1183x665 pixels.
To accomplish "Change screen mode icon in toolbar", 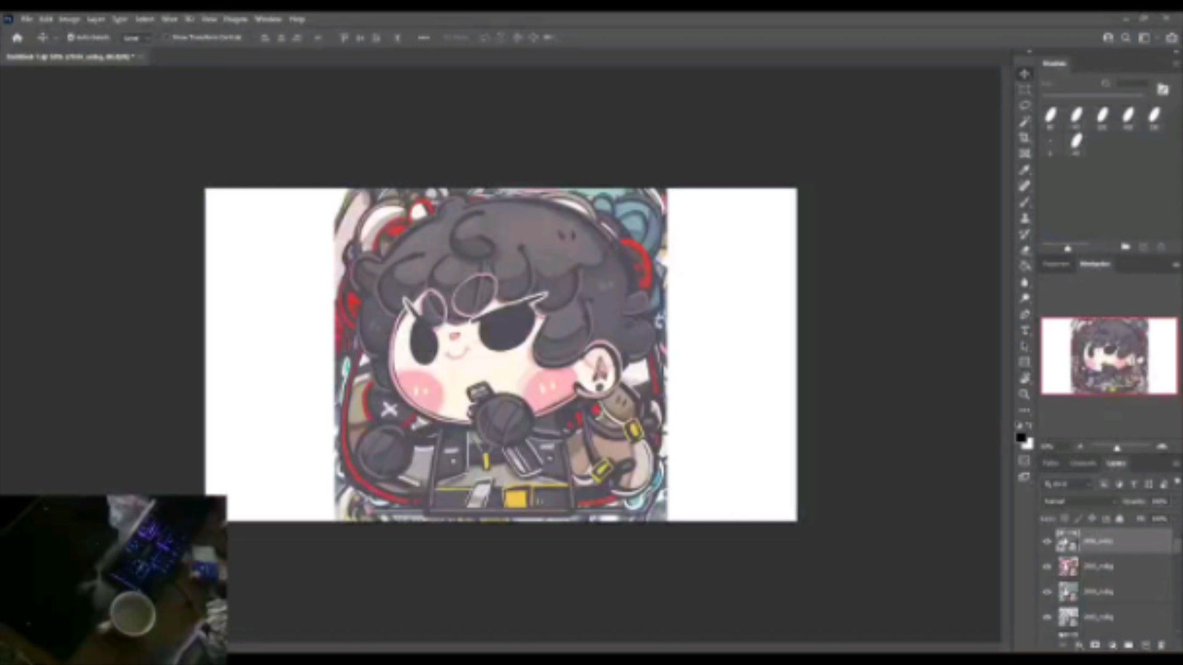I will 1025,477.
